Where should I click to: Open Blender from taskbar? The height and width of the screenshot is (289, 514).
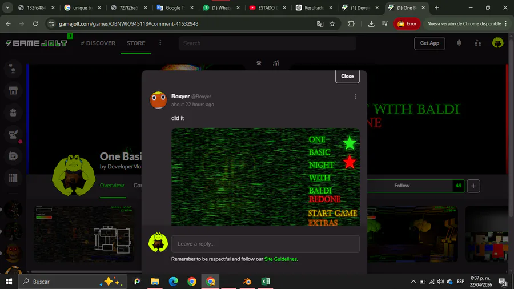[x=247, y=282]
